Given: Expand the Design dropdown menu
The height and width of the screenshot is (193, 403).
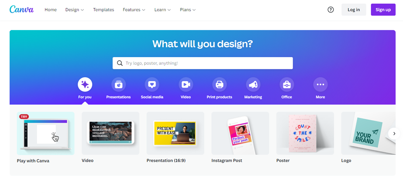Looking at the screenshot, I should (x=75, y=10).
